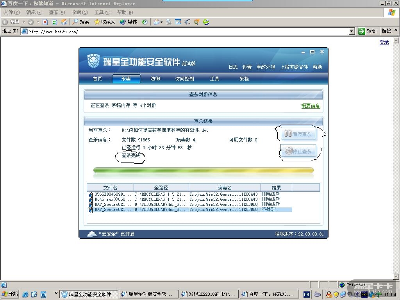Open the Favorites (收藏夹) star button
400x300 pixels.
(x=105, y=22)
